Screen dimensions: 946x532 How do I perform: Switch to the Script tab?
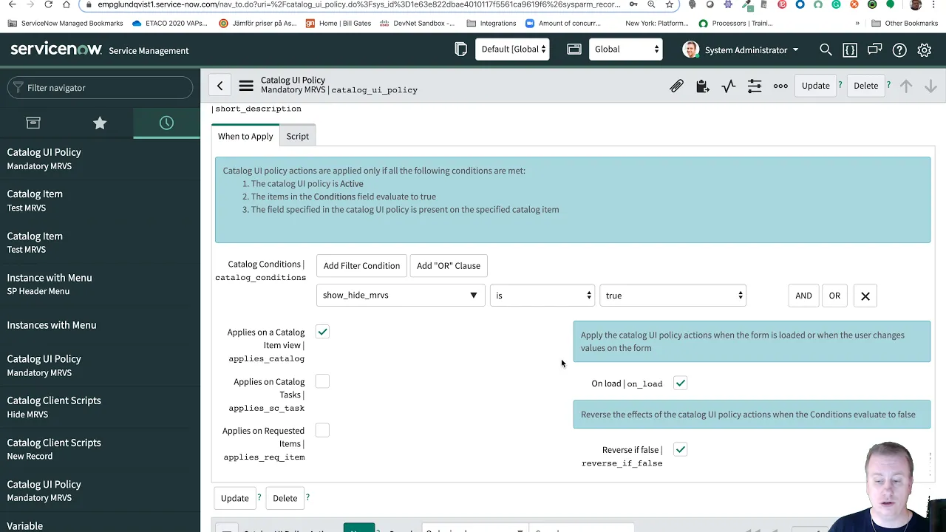[x=297, y=136]
